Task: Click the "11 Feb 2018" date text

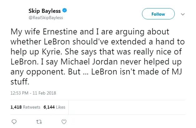Action: pyautogui.click(x=44, y=93)
